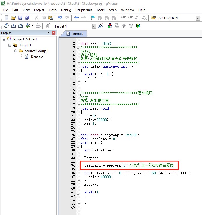This screenshot has width=202, height=215.
Task: Undo the last edit
Action: pos(60,18)
